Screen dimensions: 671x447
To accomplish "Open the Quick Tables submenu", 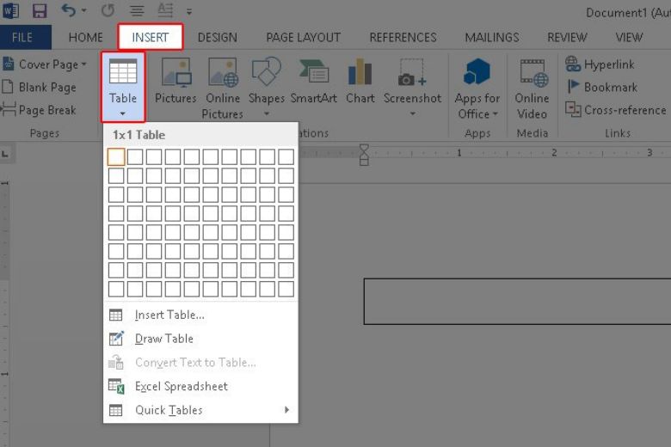I will tap(200, 410).
